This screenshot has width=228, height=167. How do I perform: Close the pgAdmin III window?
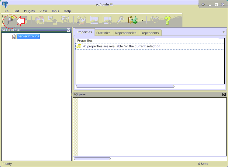tap(223, 5)
